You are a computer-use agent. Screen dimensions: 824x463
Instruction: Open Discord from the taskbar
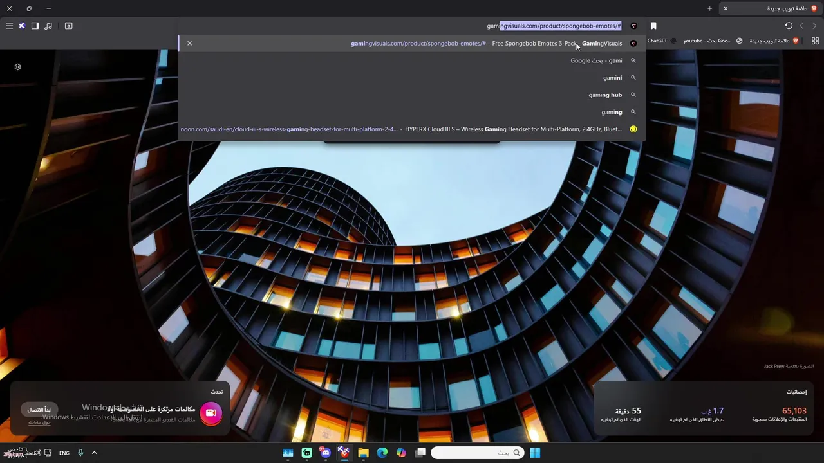[325, 453]
